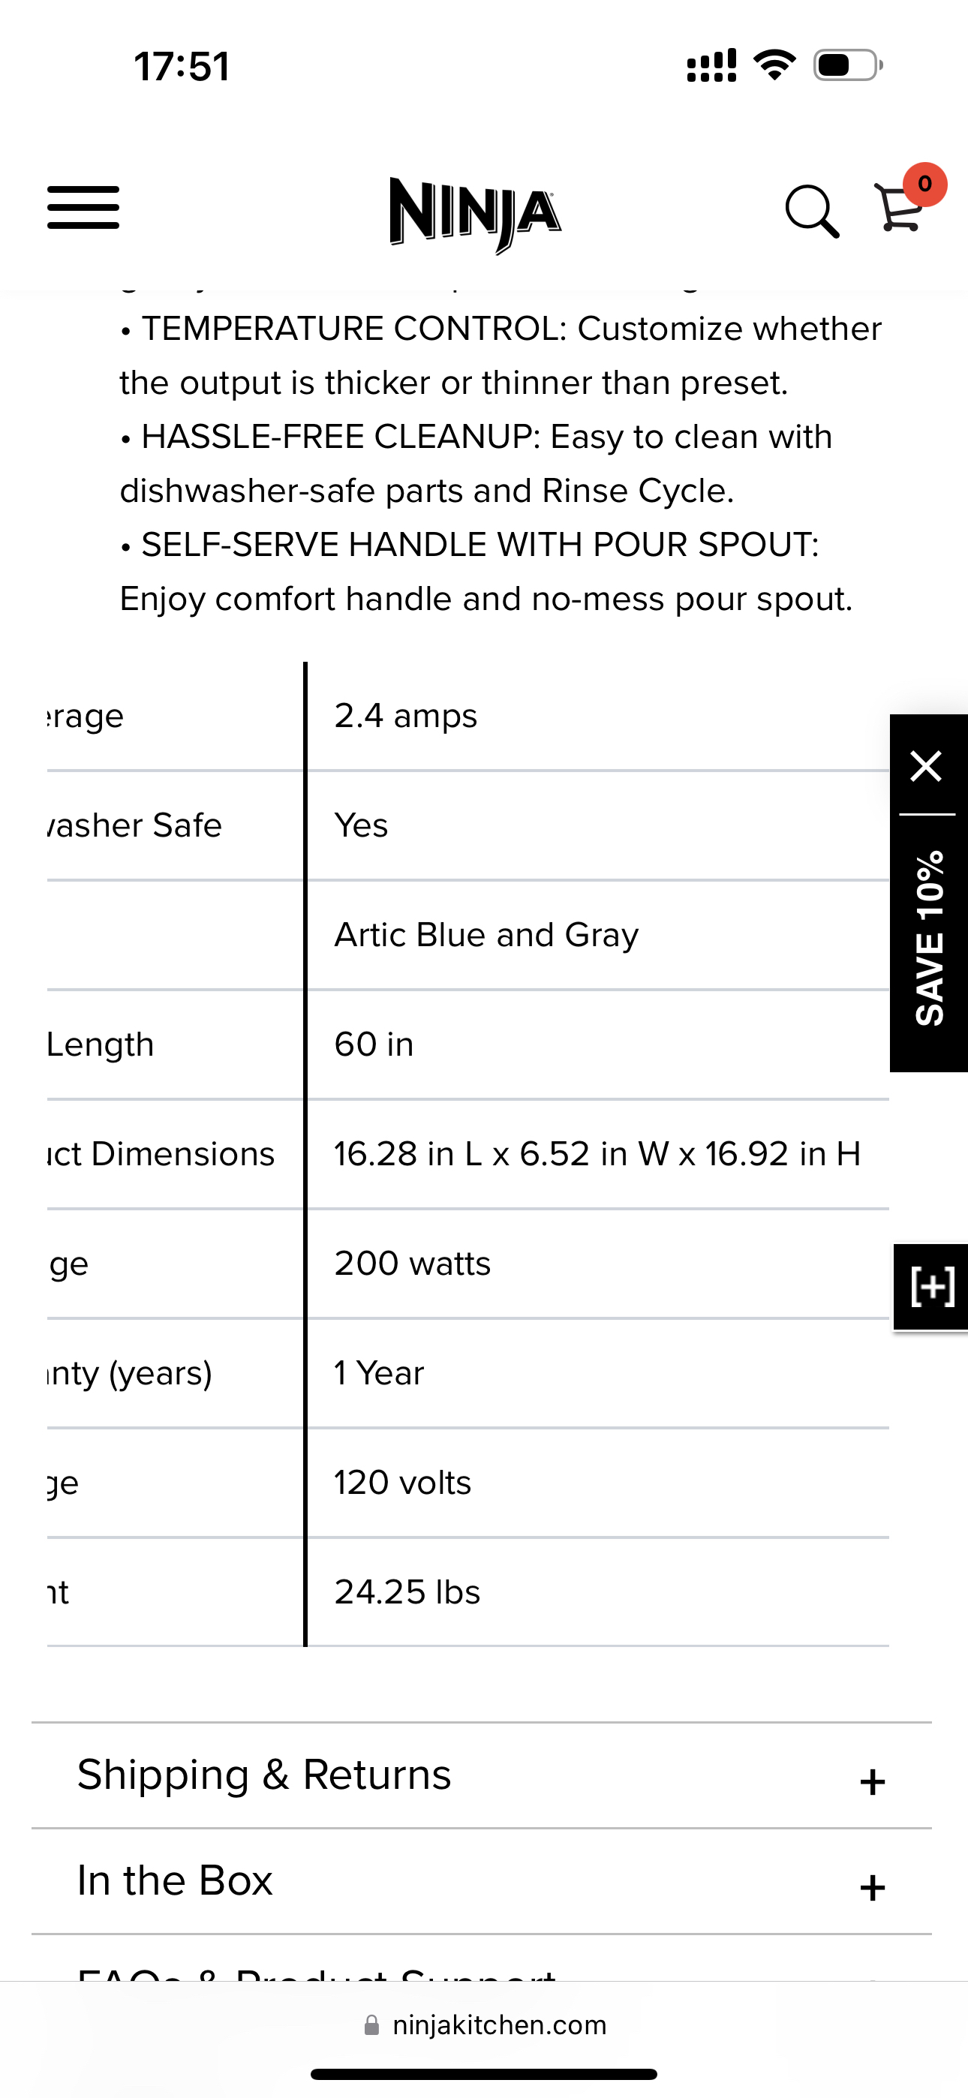
Task: Tap the ninjakitchen.com address bar
Action: [x=499, y=2025]
